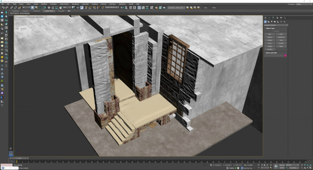Screen dimensions: 313x170
Task: Toggle the Auto Key mode button
Action: pyautogui.click(x=282, y=165)
